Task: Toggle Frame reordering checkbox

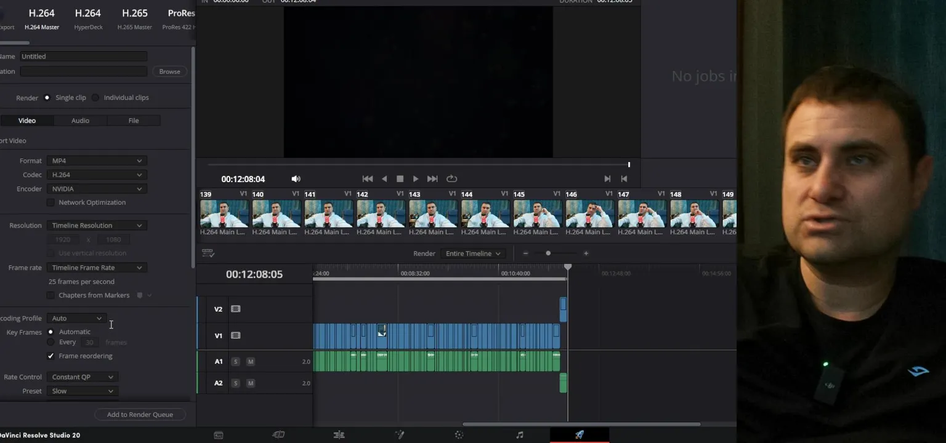Action: click(x=51, y=356)
